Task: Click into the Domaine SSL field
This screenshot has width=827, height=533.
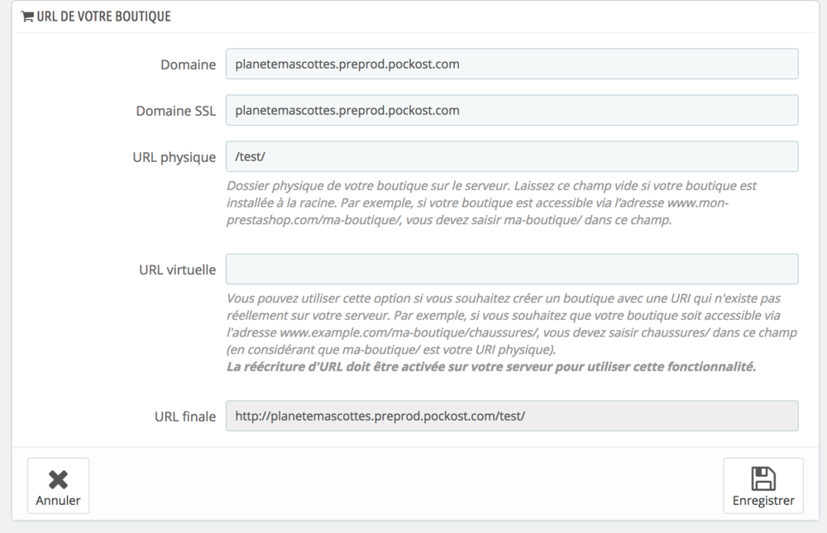Action: click(x=512, y=110)
